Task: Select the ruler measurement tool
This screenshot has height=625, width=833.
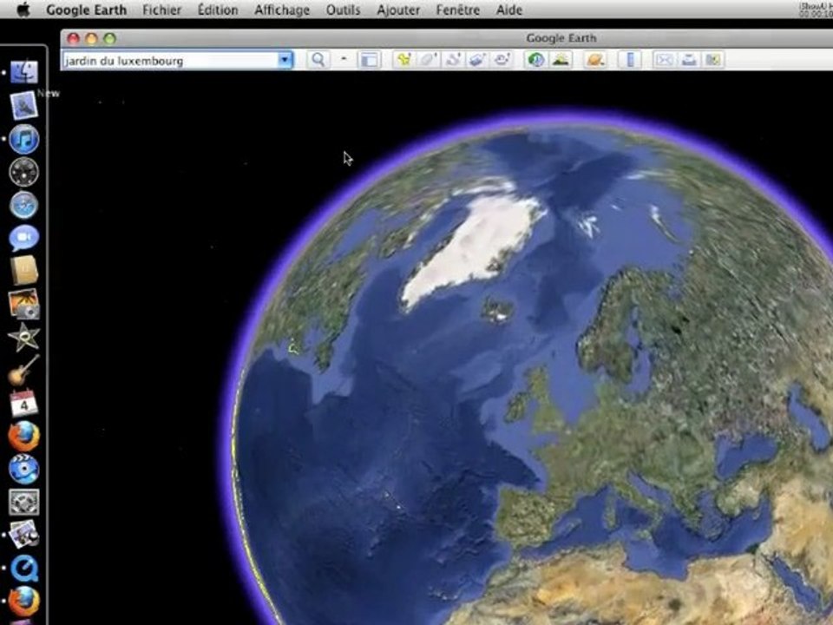Action: pos(630,60)
